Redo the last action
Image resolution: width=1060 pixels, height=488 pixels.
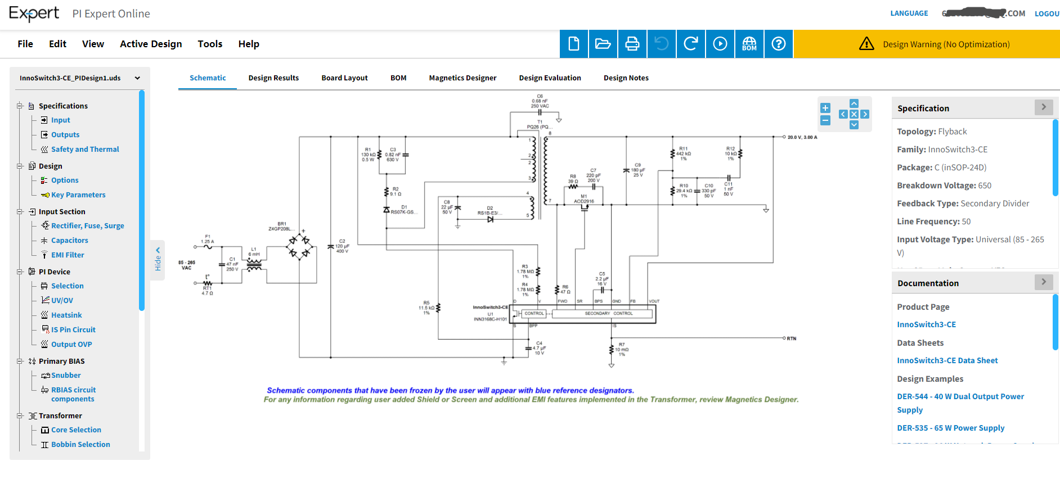coord(691,44)
